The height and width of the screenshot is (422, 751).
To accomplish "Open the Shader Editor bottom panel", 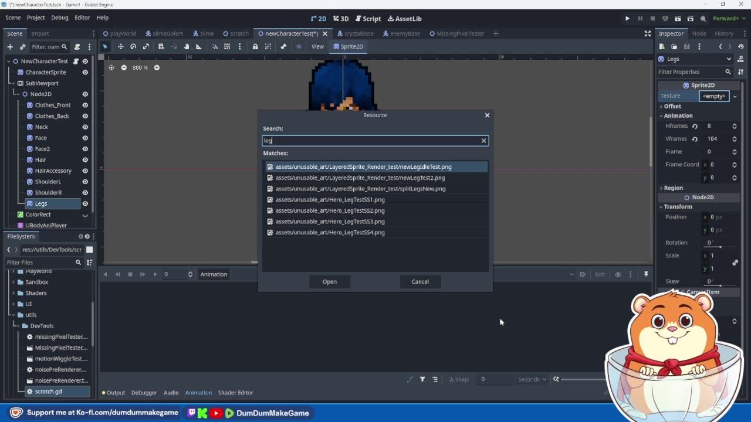I will click(x=235, y=393).
